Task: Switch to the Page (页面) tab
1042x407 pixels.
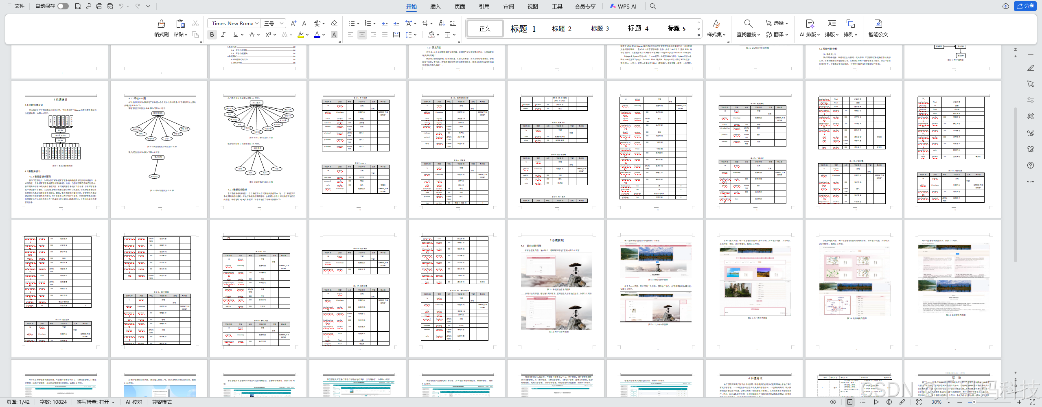Action: click(460, 6)
